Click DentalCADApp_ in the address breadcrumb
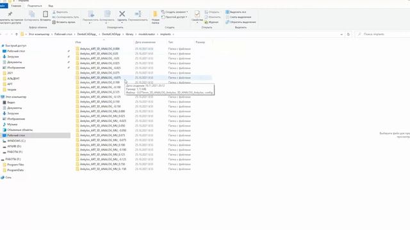 tap(87, 34)
